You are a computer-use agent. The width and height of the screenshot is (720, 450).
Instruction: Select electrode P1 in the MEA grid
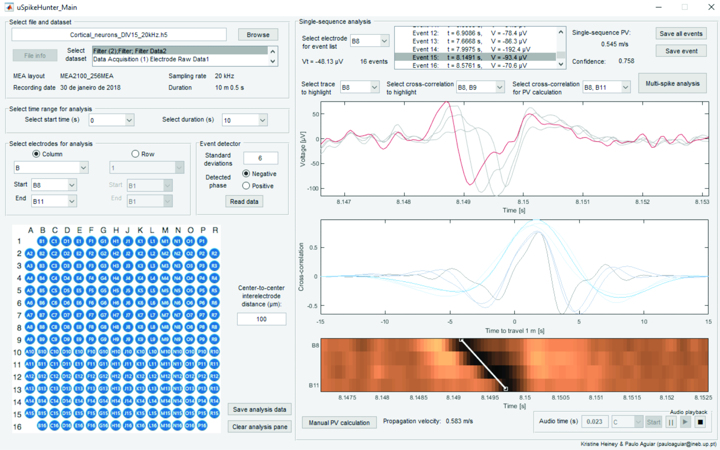tap(202, 241)
